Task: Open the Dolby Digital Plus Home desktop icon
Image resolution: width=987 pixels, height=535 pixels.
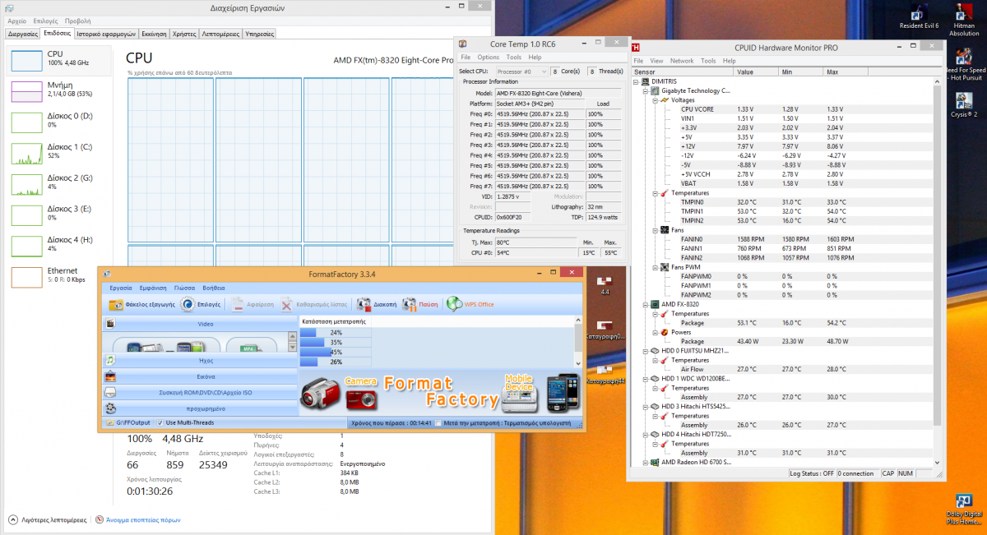Action: [x=964, y=510]
